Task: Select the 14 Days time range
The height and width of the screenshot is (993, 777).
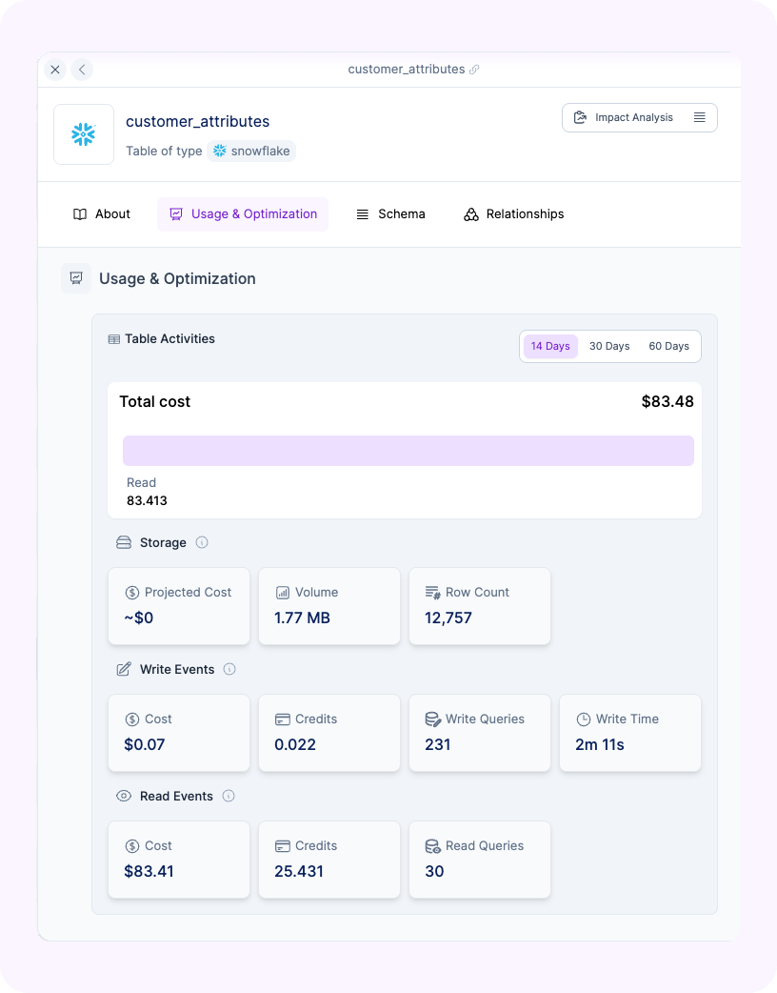Action: 550,346
